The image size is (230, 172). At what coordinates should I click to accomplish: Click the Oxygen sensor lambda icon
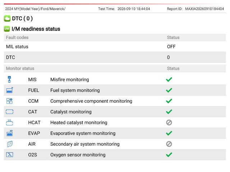tap(10, 154)
